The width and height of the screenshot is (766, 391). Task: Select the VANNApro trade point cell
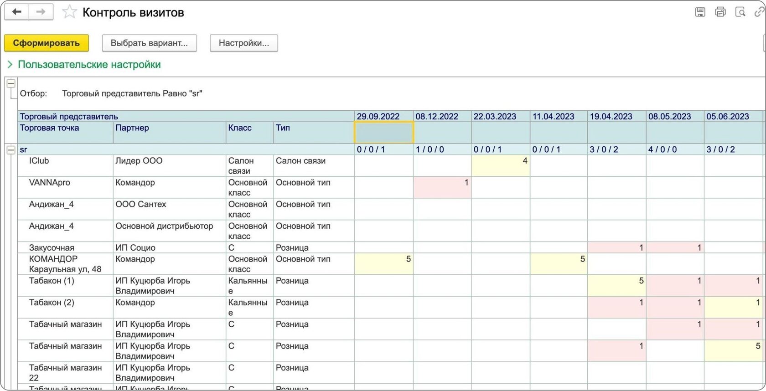pos(66,187)
